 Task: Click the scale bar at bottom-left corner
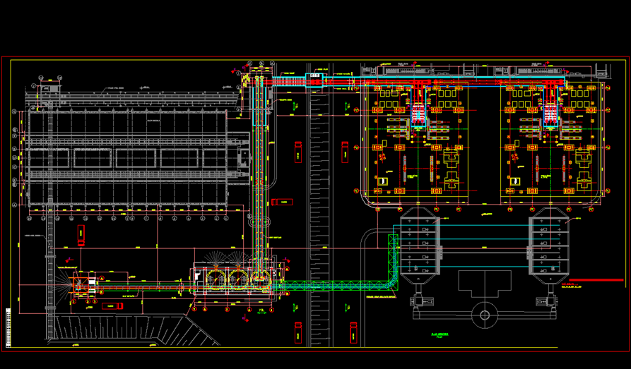[6, 326]
